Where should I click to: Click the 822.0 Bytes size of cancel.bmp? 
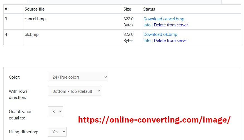pyautogui.click(x=128, y=22)
